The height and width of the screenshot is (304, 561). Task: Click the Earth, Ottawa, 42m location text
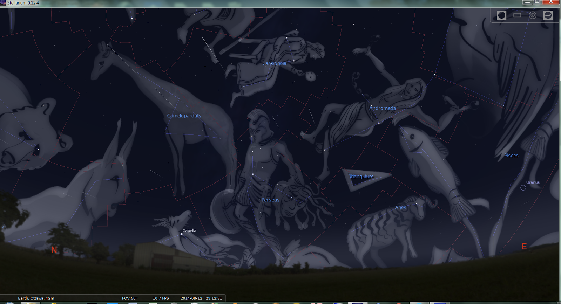click(x=36, y=298)
